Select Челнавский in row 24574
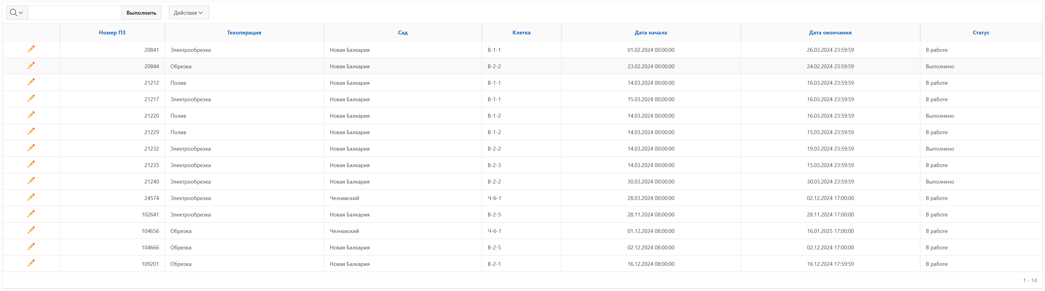 (344, 198)
